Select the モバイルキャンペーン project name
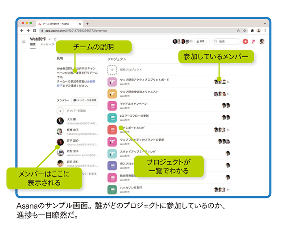The height and width of the screenshot is (226, 290). (x=133, y=104)
